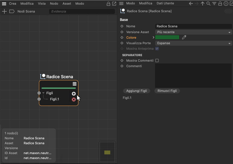The width and height of the screenshot is (233, 164).
Task: Open the node editor Modo menu
Action: pyautogui.click(x=80, y=3)
